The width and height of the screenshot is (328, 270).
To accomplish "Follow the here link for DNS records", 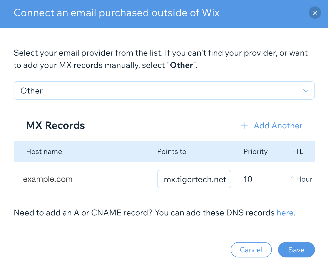I will [285, 213].
